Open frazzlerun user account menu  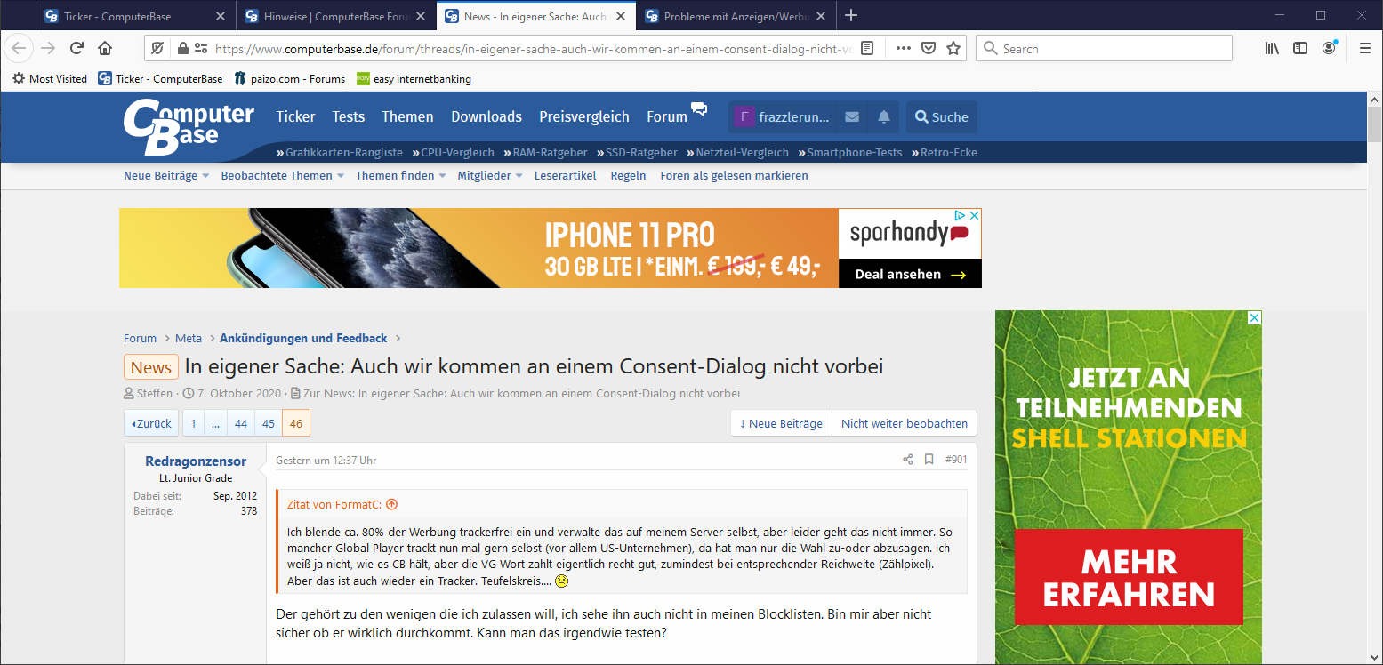(783, 116)
